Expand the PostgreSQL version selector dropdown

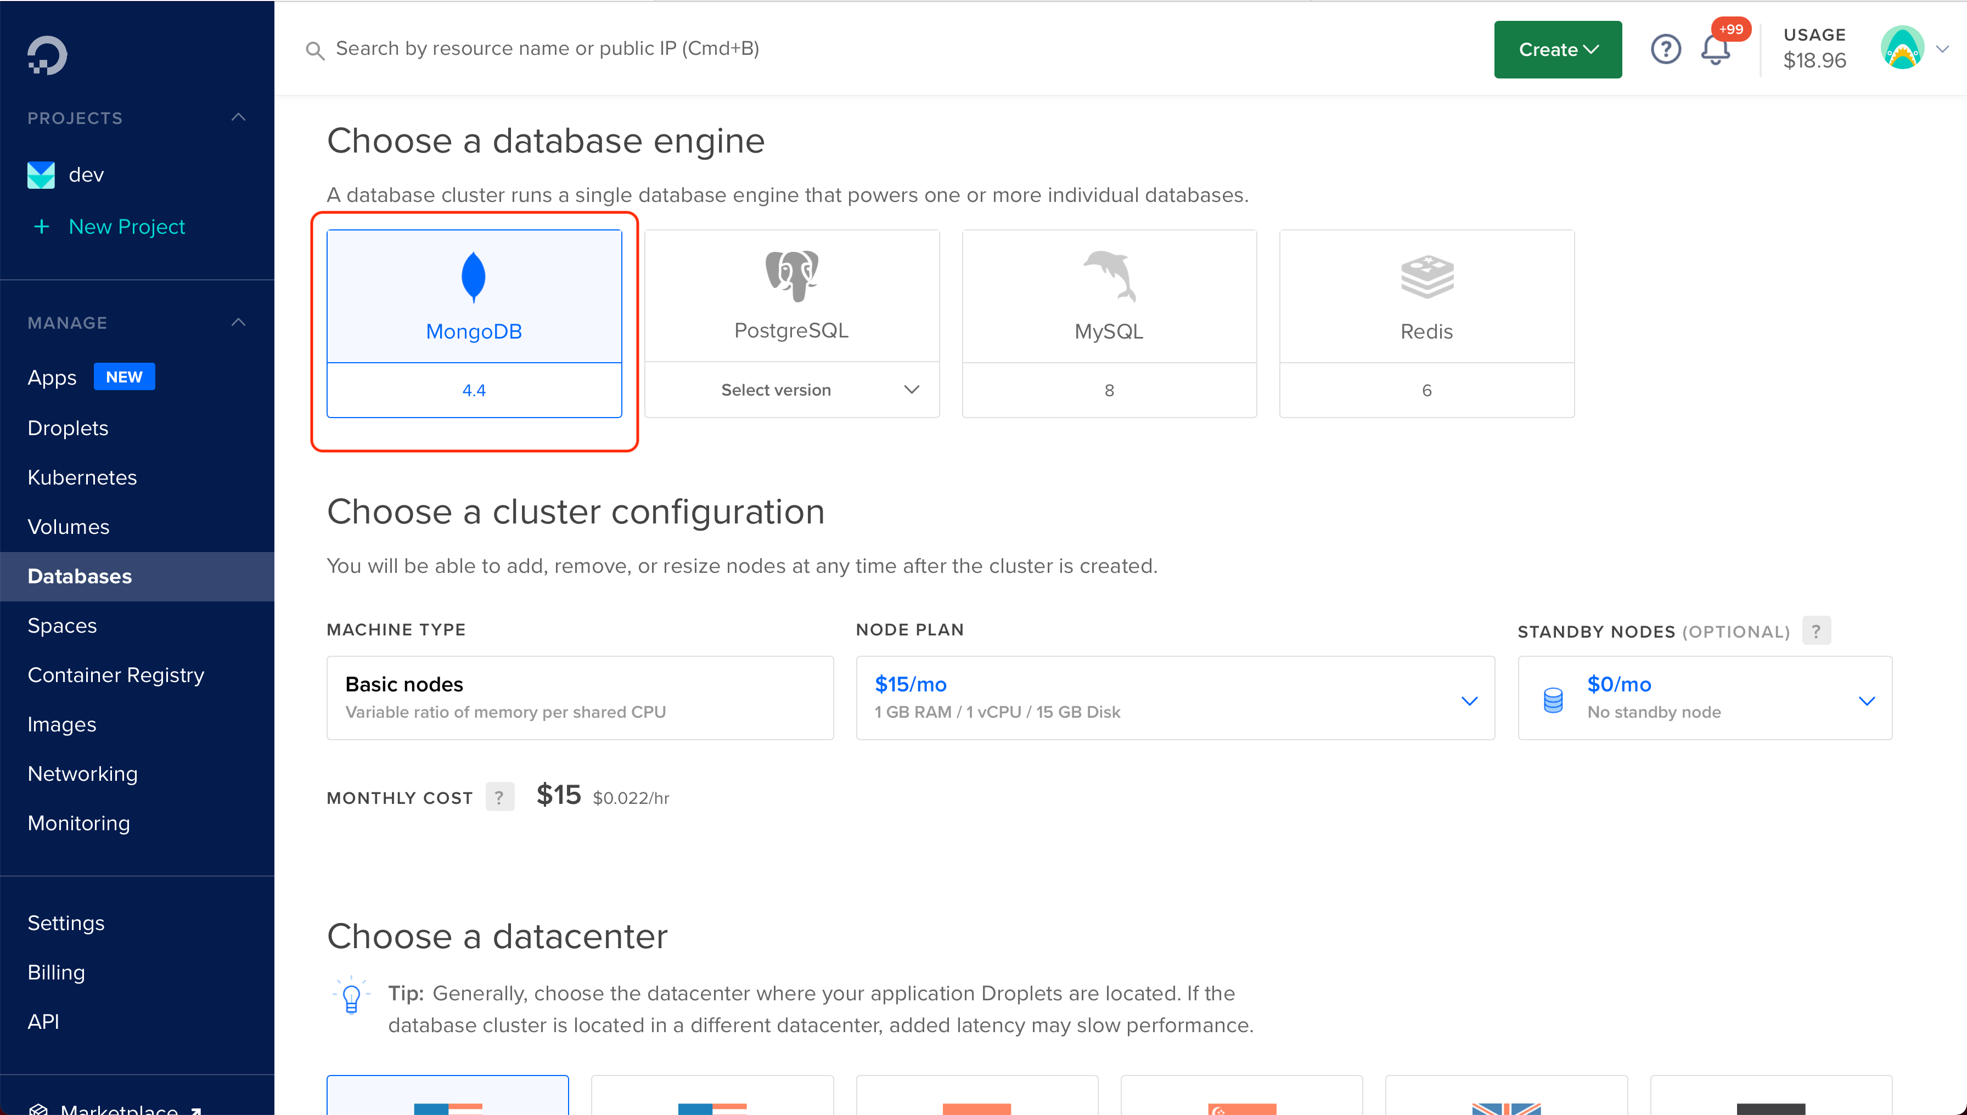pos(791,390)
